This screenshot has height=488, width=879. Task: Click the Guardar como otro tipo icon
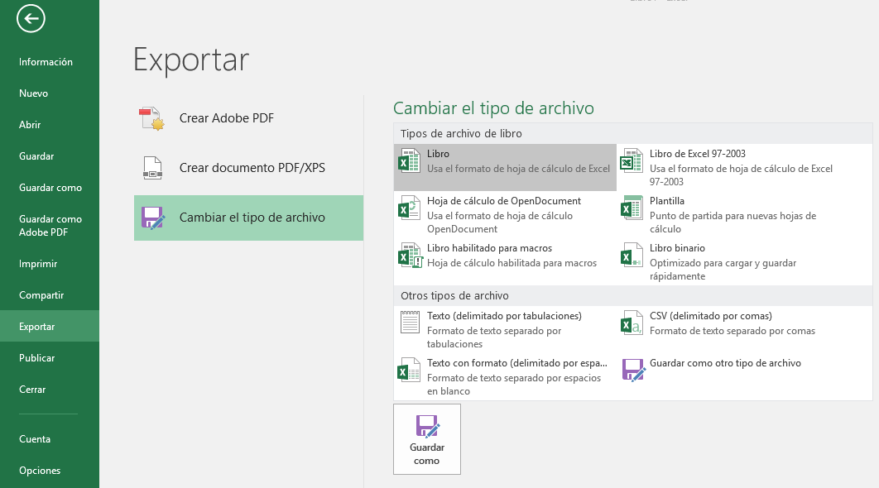pyautogui.click(x=633, y=371)
